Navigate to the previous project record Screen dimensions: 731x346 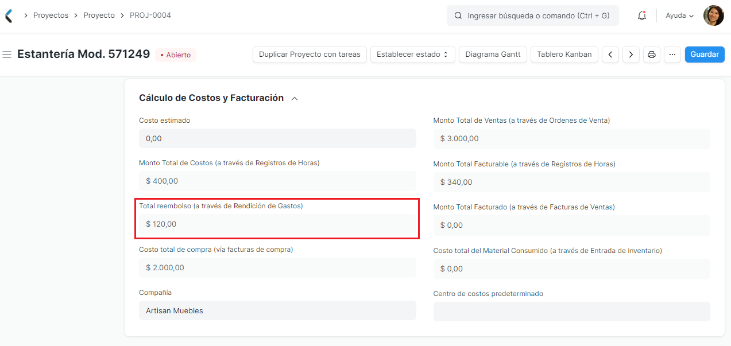pyautogui.click(x=610, y=55)
